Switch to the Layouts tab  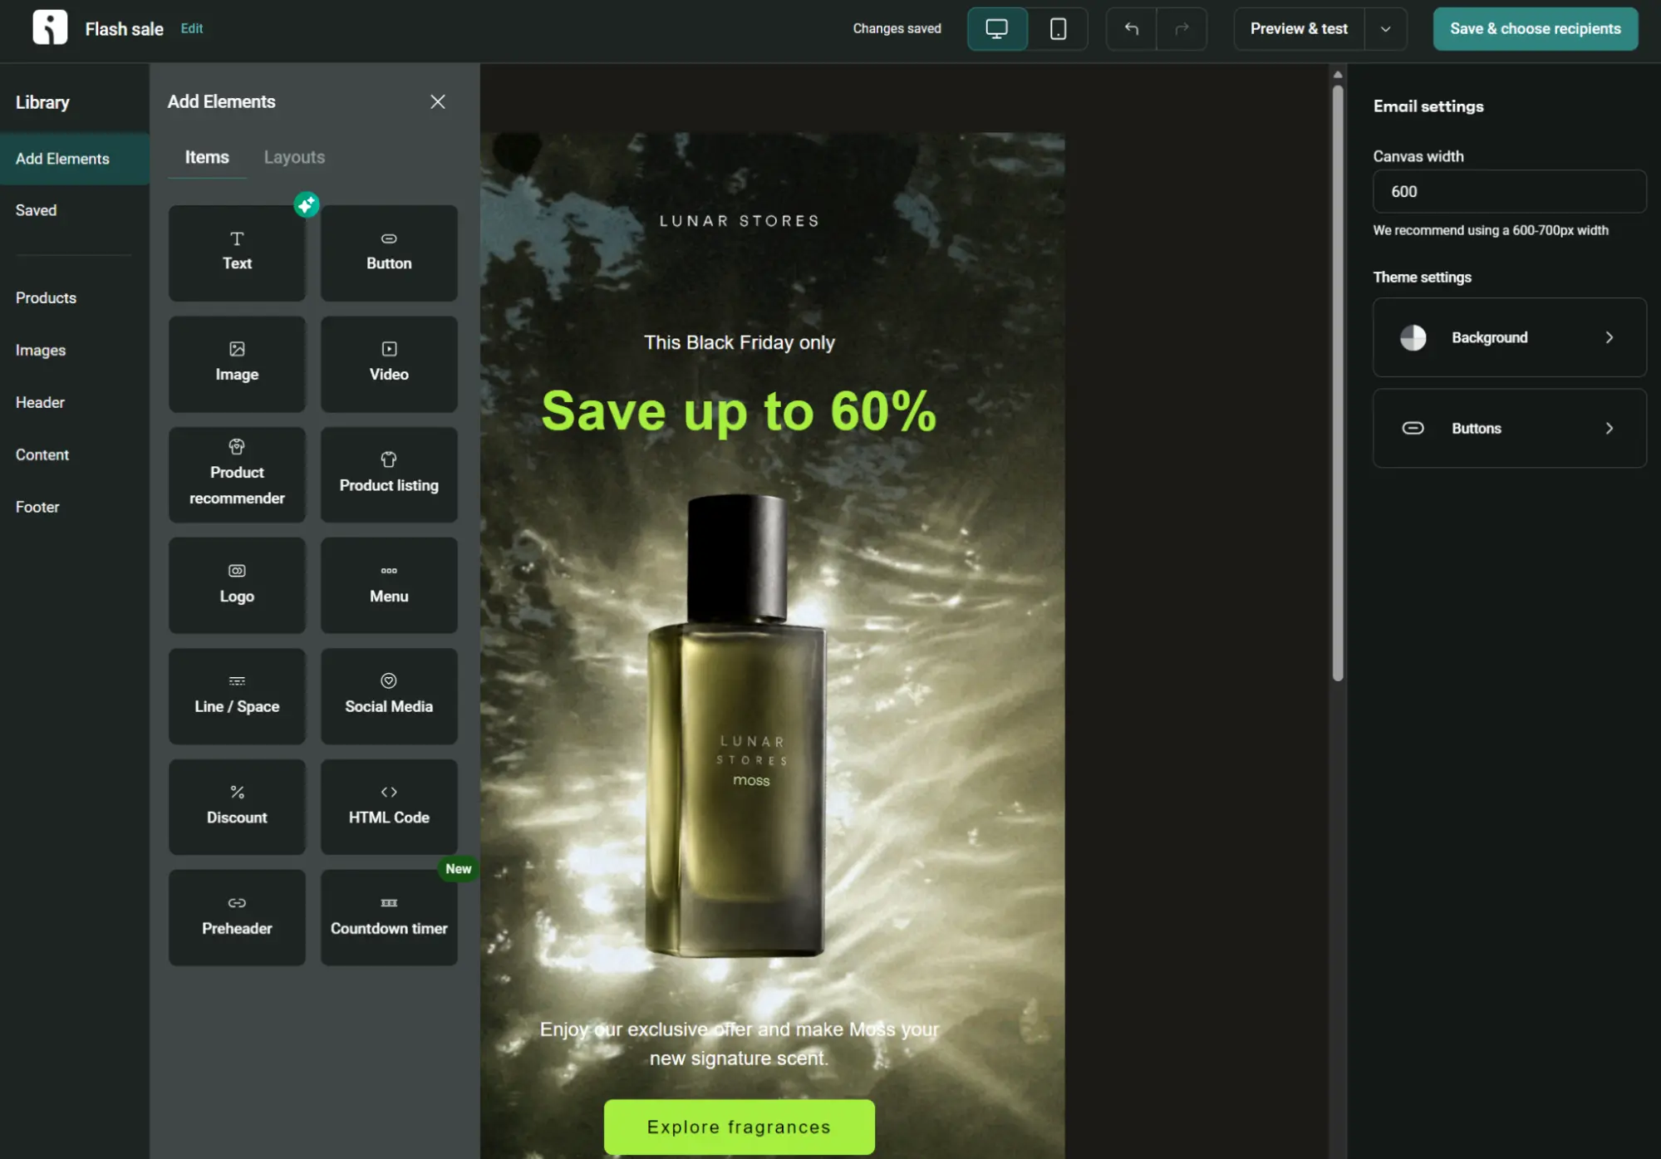(x=294, y=157)
